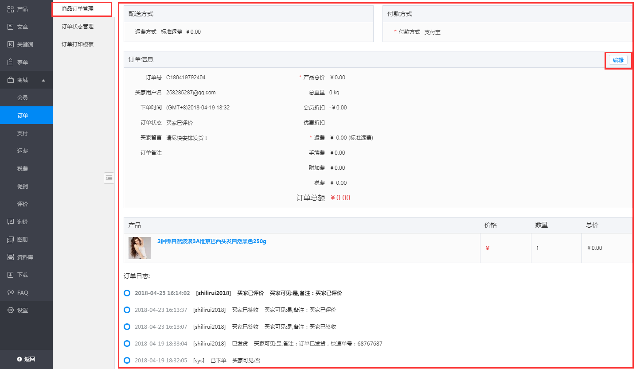Open the 关键词 (Keywords) sidebar icon
The width and height of the screenshot is (640, 369).
[11, 44]
